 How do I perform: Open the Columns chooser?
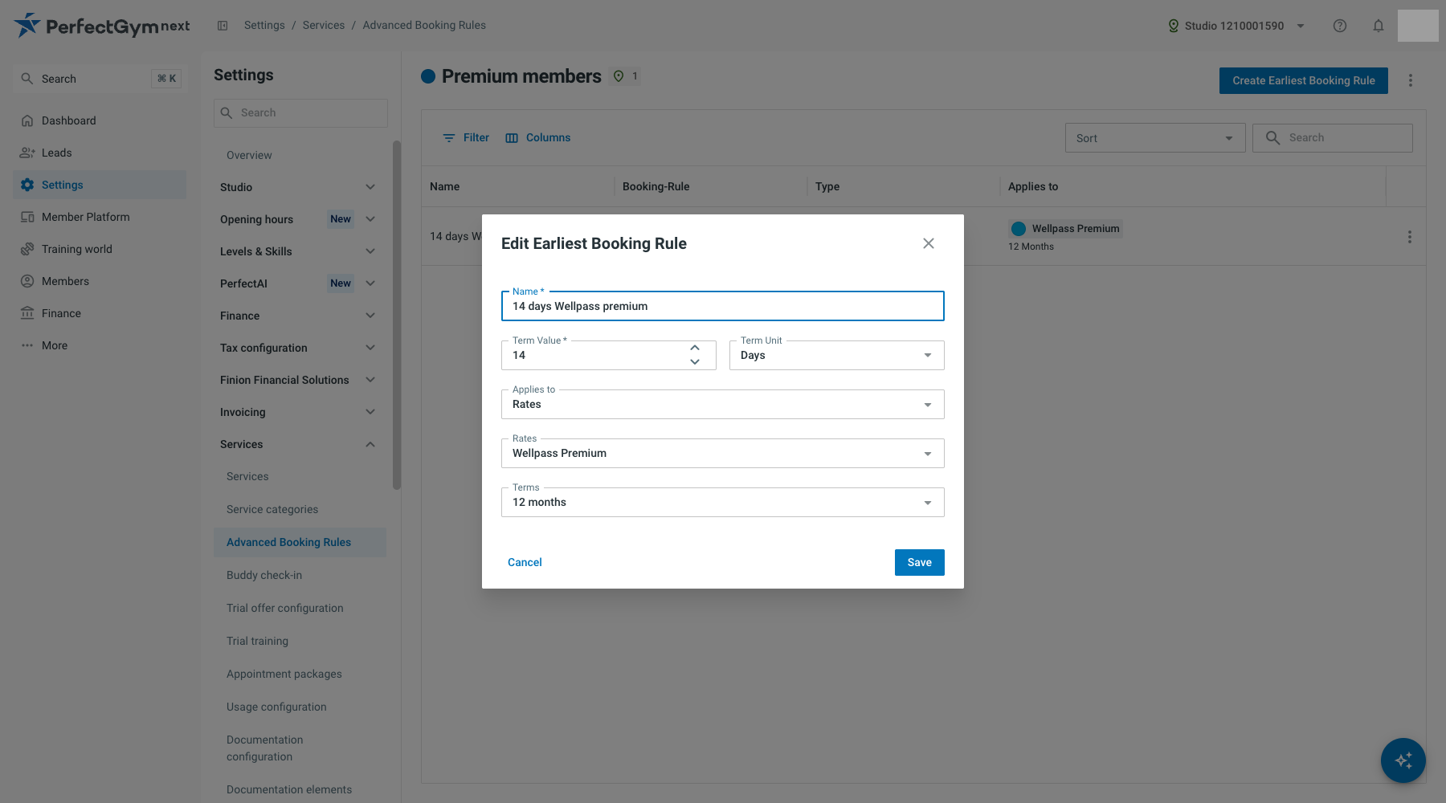(538, 138)
